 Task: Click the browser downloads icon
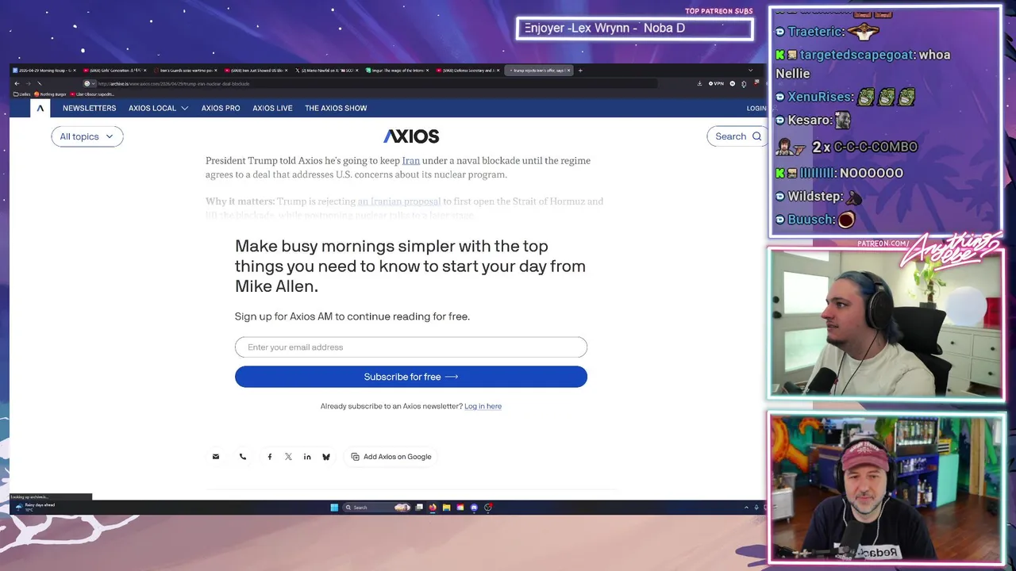(x=699, y=83)
